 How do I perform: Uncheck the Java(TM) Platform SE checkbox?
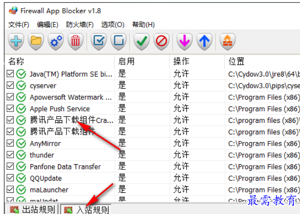10,73
